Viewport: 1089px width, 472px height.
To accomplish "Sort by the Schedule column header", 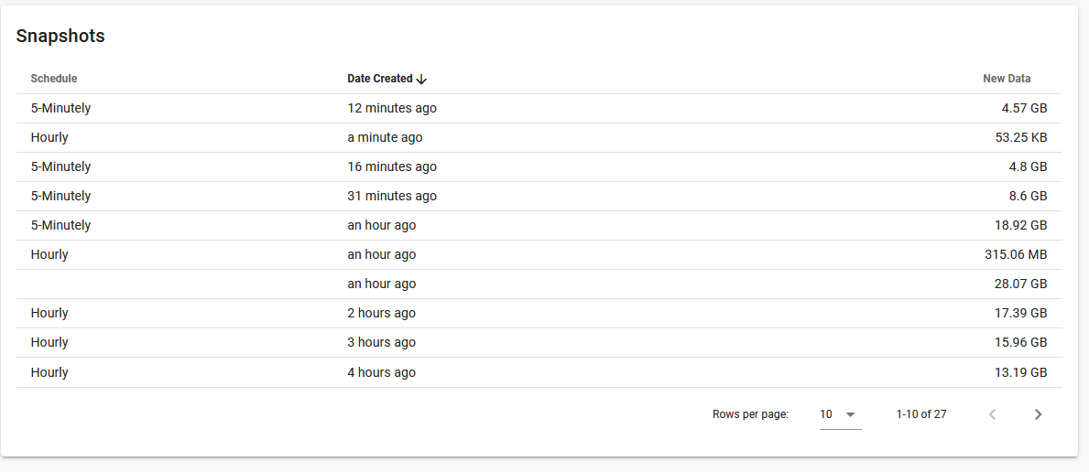I will click(x=54, y=79).
